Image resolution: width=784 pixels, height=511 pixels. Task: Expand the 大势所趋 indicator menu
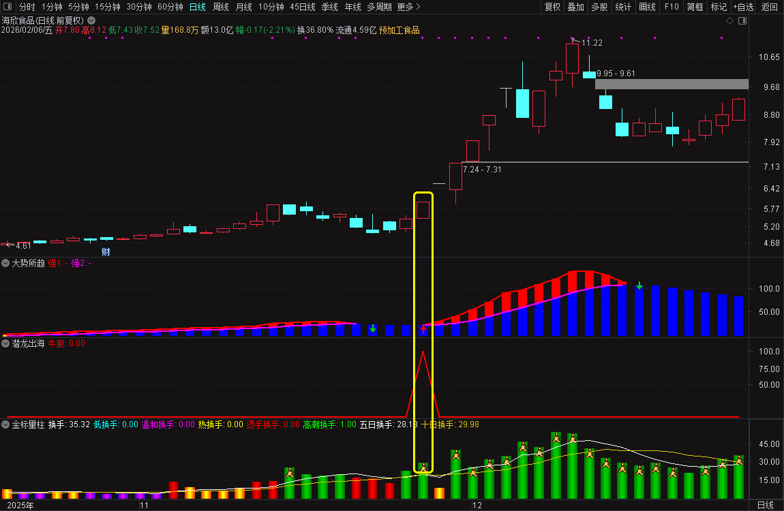click(5, 263)
